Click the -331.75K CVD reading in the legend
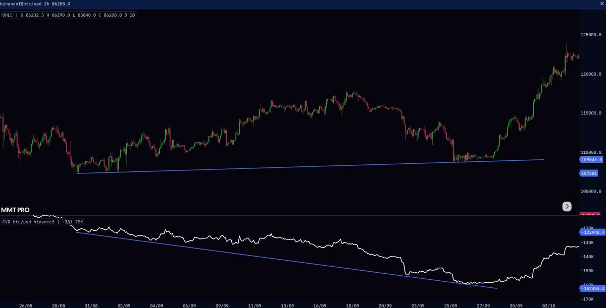 pos(73,221)
